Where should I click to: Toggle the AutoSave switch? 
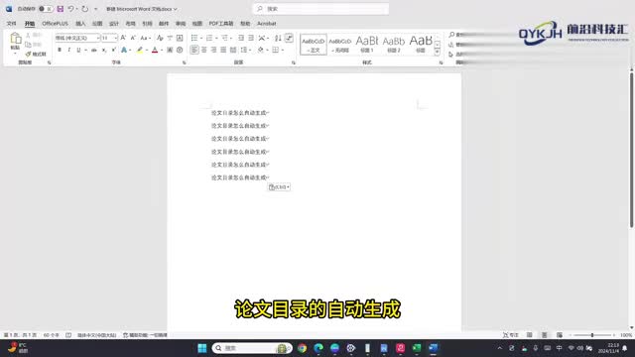point(46,9)
